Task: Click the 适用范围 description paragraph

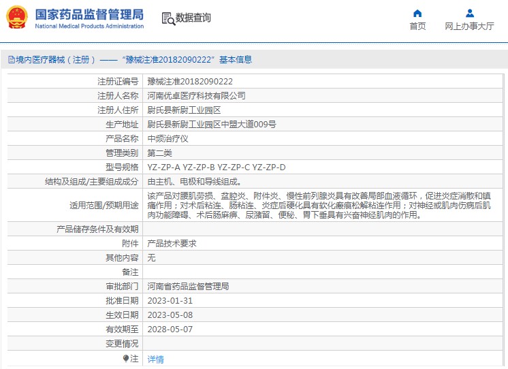Action: click(x=319, y=205)
